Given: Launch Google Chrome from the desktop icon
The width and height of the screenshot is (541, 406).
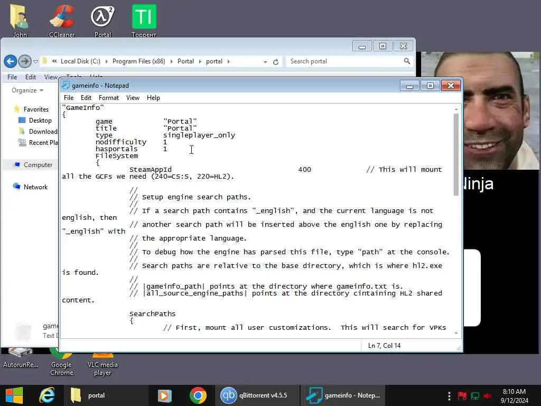Looking at the screenshot, I should [x=61, y=363].
